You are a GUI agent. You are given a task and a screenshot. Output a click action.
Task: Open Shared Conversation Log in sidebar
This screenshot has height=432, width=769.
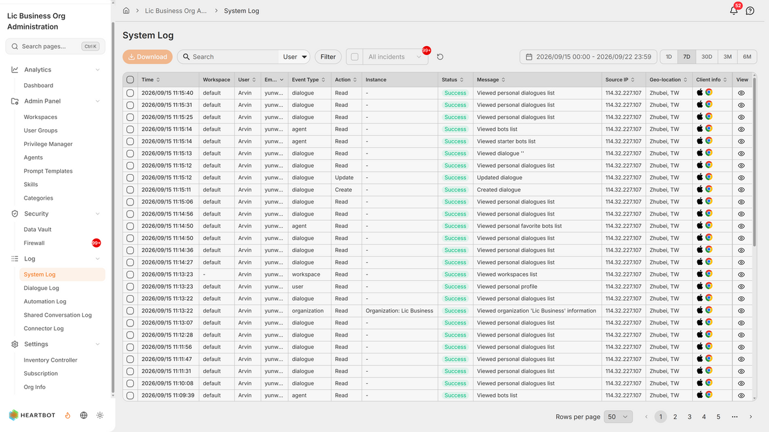[58, 315]
